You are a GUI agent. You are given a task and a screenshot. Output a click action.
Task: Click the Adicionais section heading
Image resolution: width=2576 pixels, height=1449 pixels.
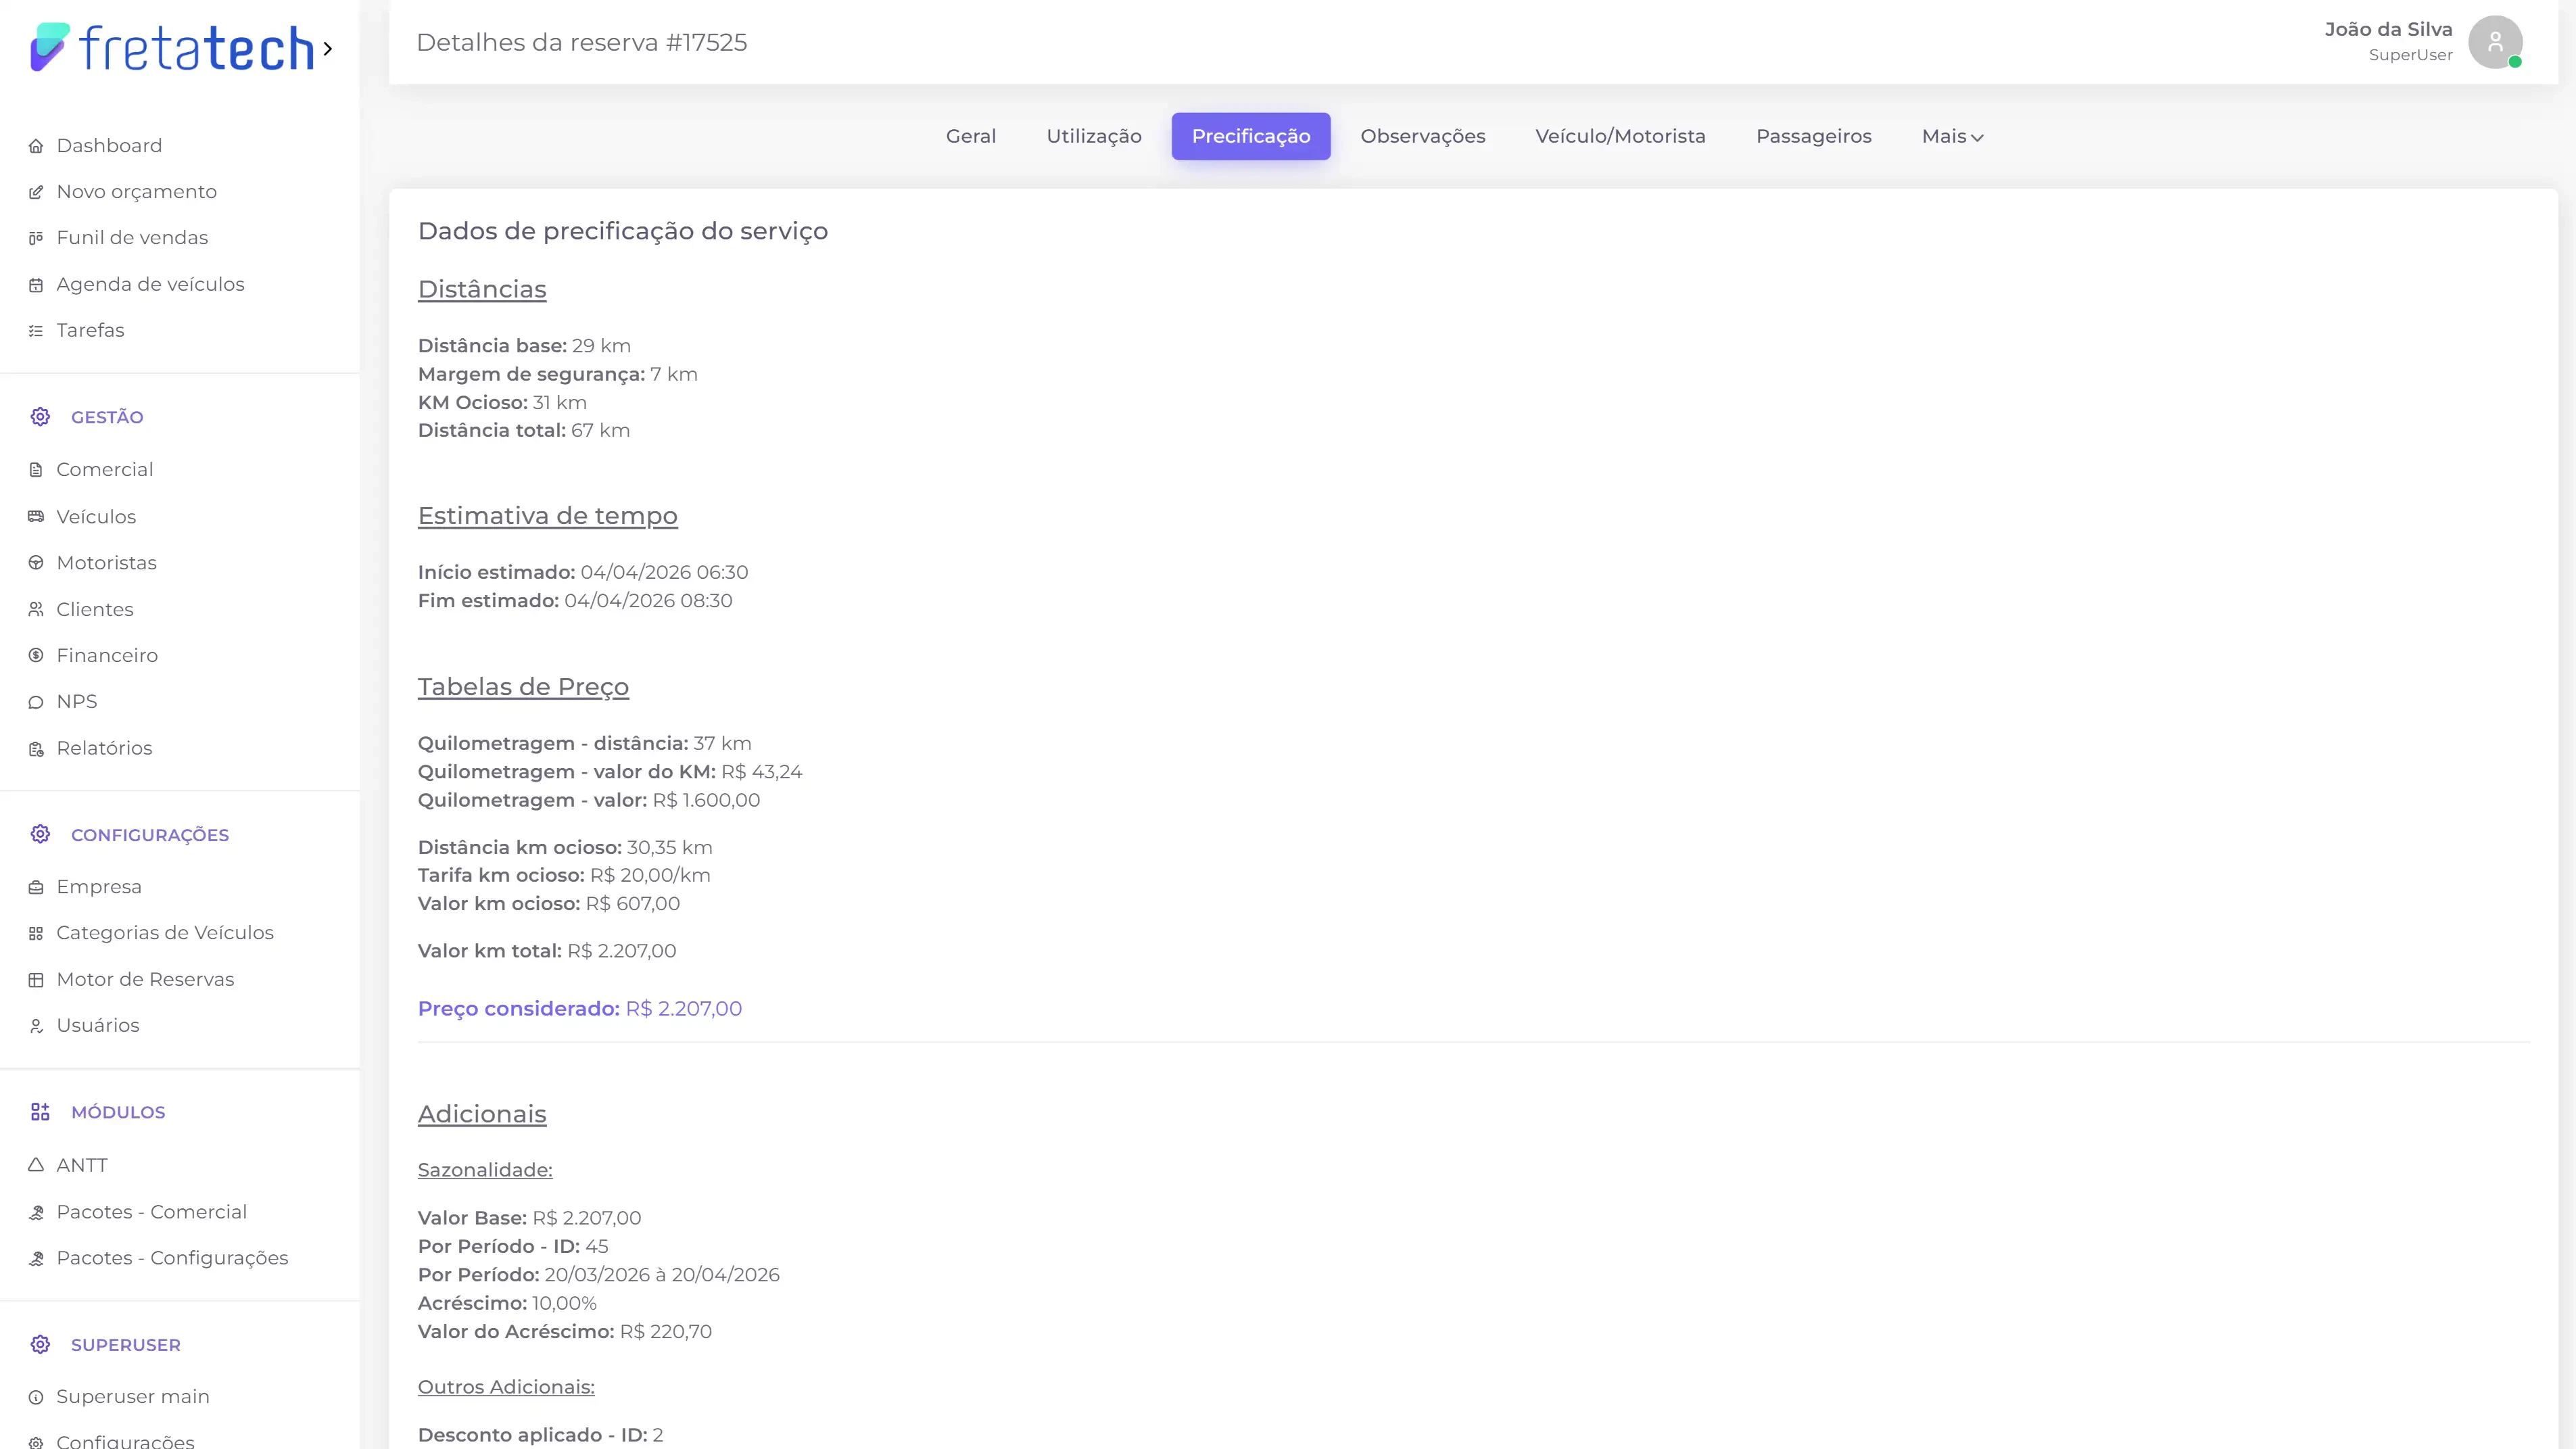tap(482, 1114)
